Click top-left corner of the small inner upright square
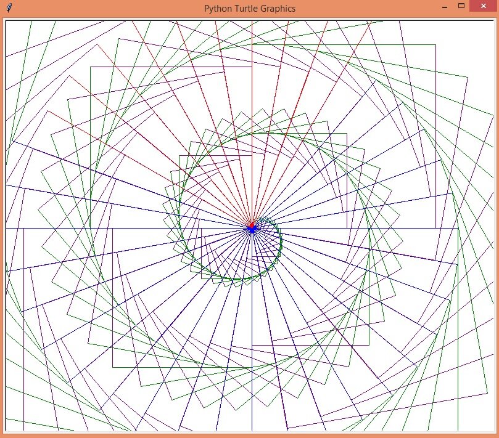Viewport: 499px width, 438px height. pos(179,155)
